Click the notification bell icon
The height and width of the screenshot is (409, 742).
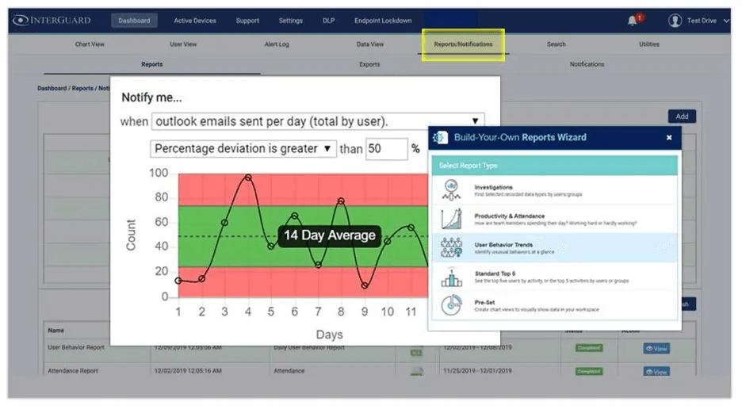click(x=632, y=21)
